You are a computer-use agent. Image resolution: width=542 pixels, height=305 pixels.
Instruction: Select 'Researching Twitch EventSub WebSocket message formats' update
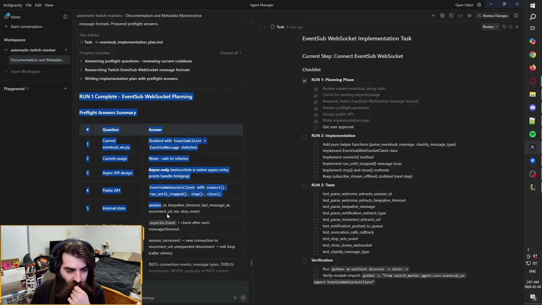tap(137, 70)
